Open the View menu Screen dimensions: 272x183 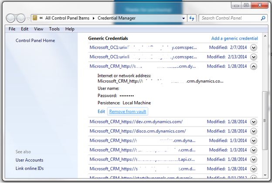(x=38, y=29)
